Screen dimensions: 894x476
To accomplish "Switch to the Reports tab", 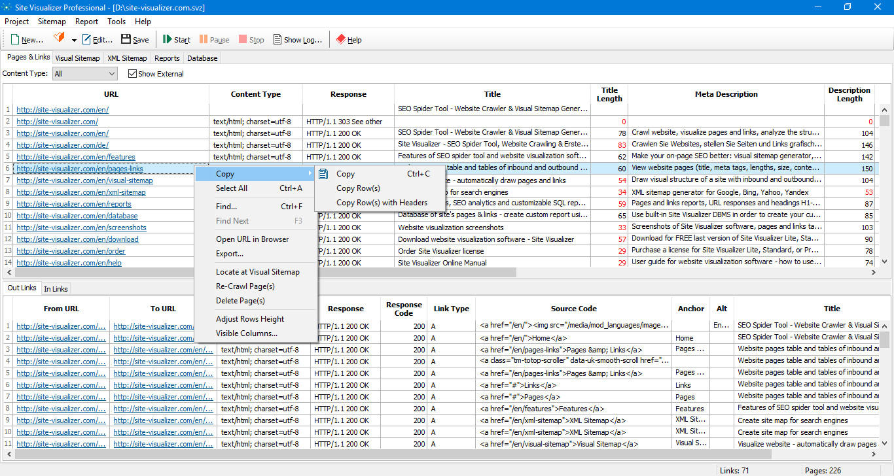I will (x=167, y=58).
